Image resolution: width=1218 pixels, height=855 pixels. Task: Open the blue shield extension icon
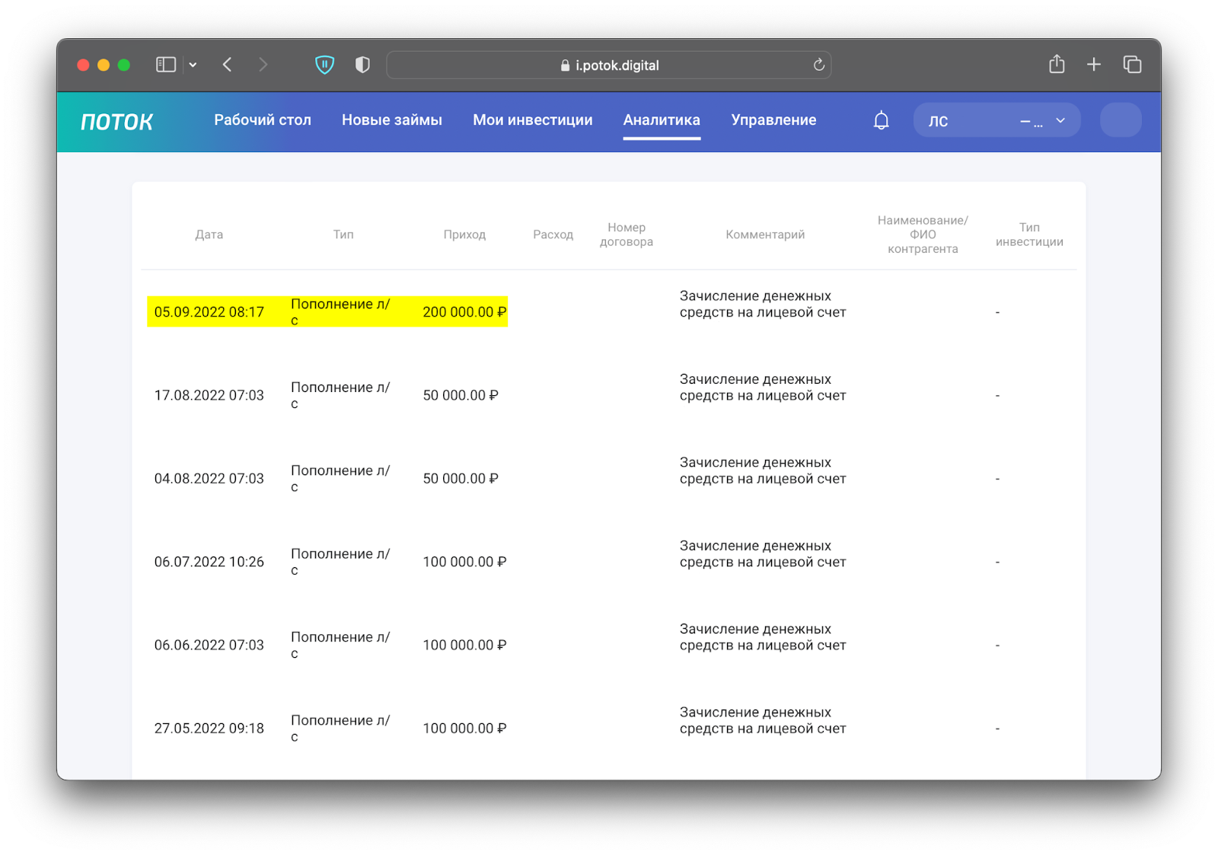pos(325,65)
